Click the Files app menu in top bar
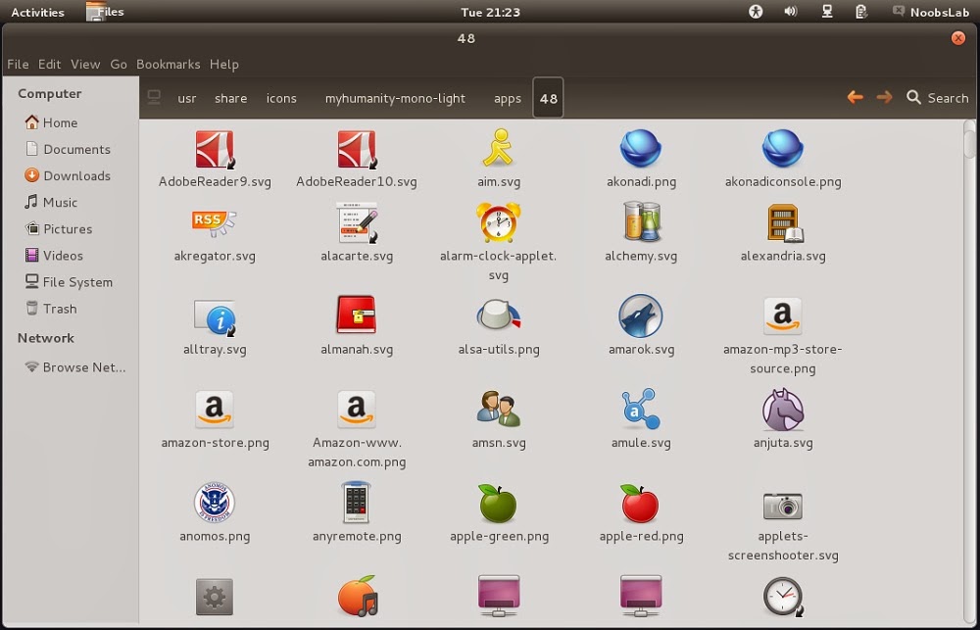The image size is (980, 630). [105, 12]
